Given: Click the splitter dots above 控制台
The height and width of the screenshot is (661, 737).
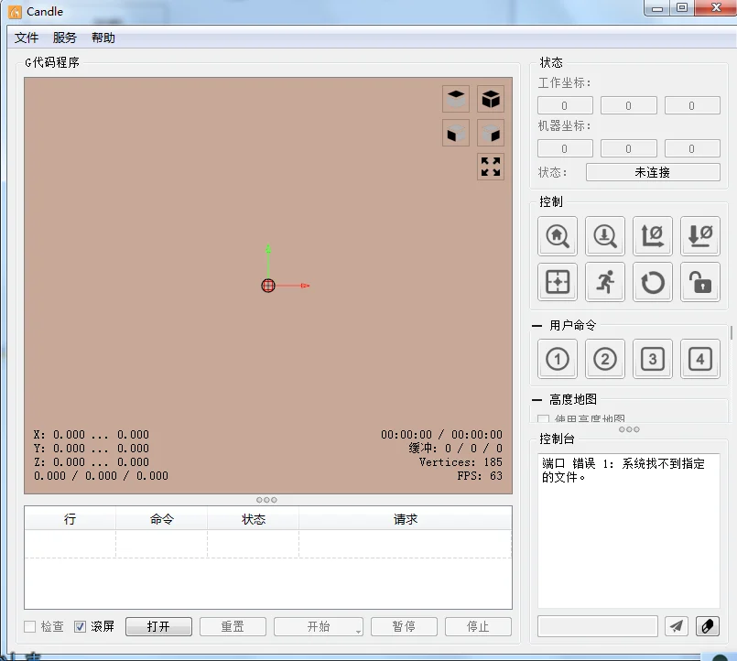Looking at the screenshot, I should 629,429.
